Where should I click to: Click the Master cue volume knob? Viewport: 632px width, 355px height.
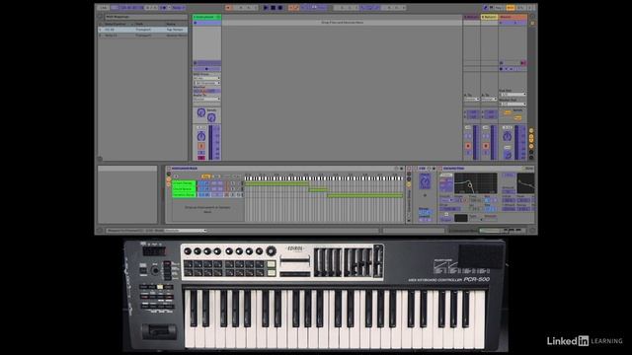click(508, 154)
